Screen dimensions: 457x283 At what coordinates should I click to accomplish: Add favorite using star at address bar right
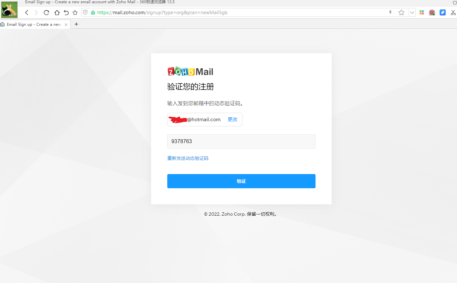(x=401, y=13)
